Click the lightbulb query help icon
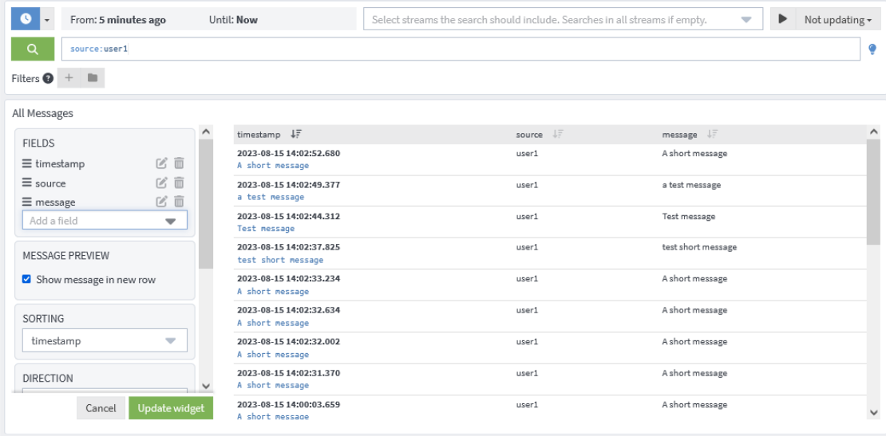 [x=872, y=49]
